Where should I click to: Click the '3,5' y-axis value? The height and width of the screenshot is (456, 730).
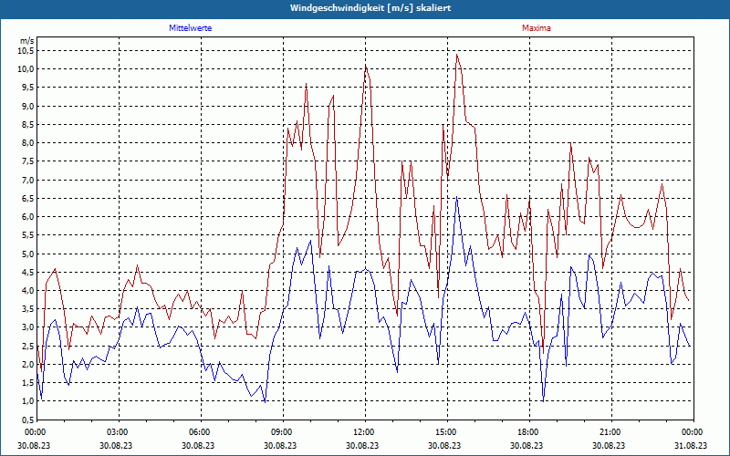27,309
